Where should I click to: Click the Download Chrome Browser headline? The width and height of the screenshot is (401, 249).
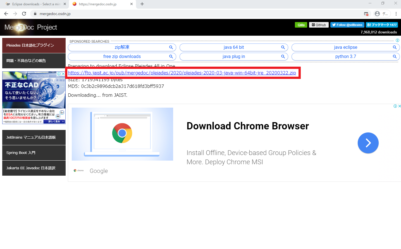coord(248,126)
